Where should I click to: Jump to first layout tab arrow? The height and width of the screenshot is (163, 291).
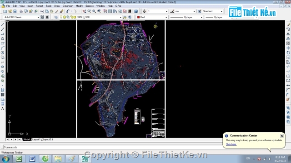(x=8, y=139)
